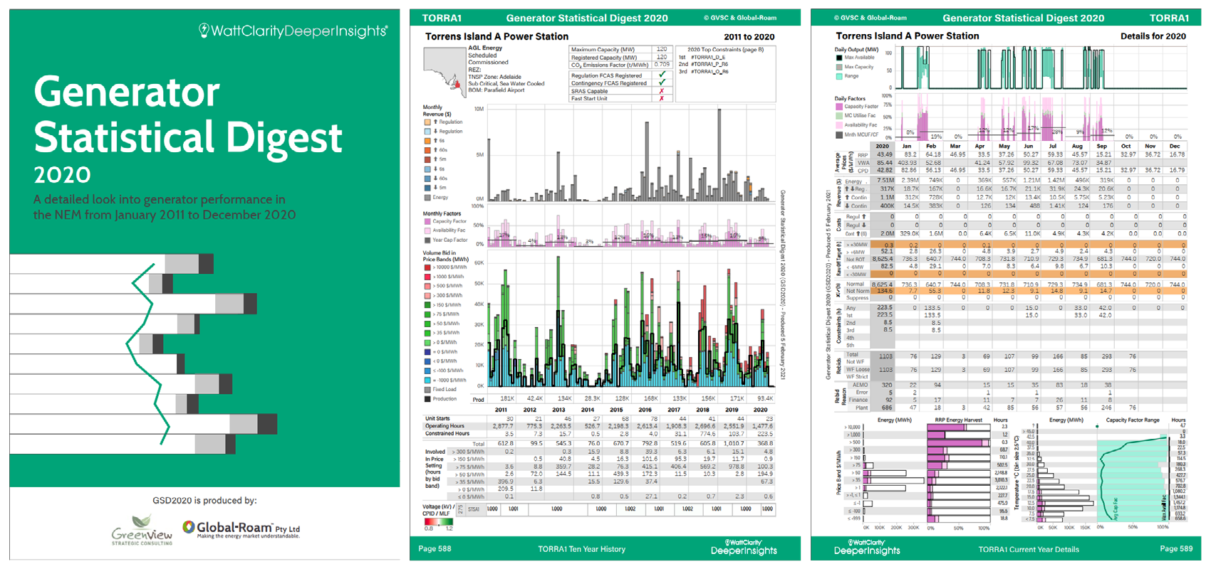
Task: Click the WattClarity Deeper Insights logo on the cover
Action: tap(293, 31)
